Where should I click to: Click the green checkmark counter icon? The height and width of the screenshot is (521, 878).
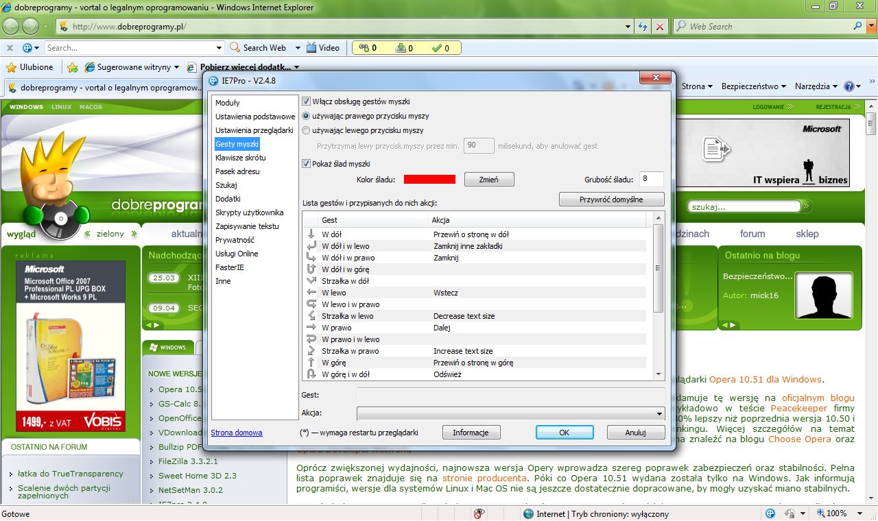point(438,48)
